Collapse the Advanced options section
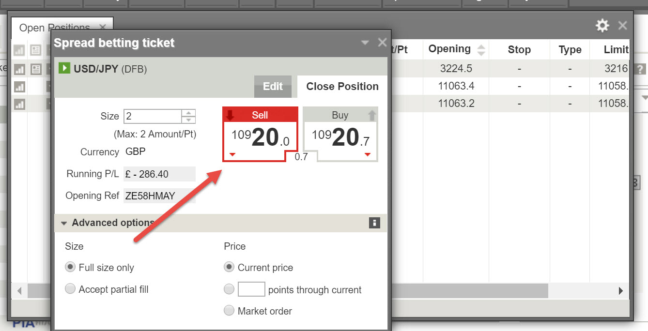 pos(64,223)
